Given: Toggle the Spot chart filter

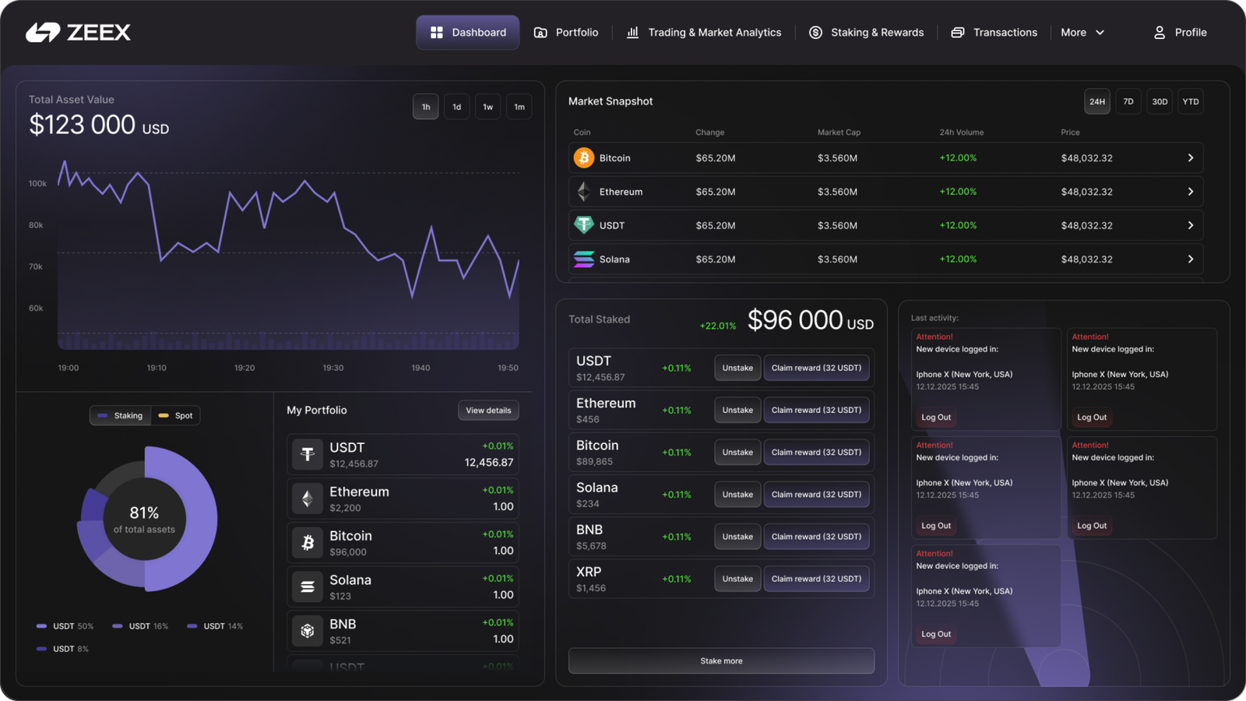Looking at the screenshot, I should tap(176, 416).
